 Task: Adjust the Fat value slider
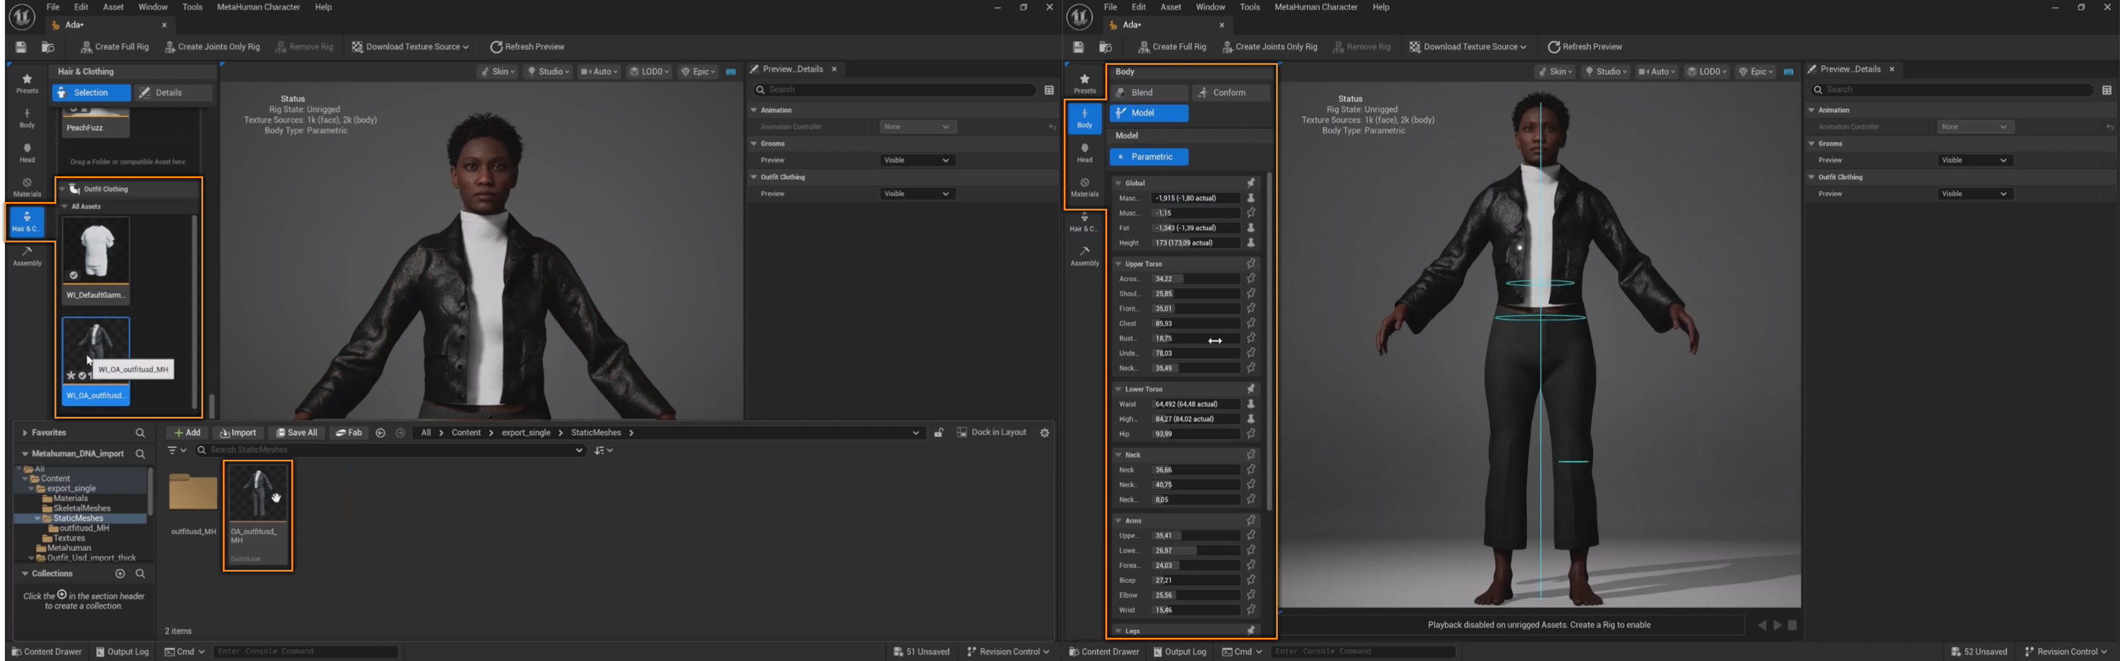(x=1196, y=228)
